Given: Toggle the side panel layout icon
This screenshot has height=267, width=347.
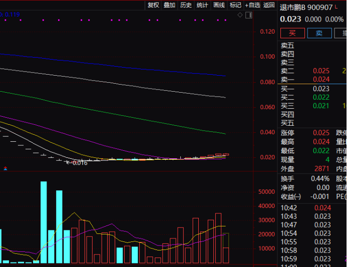Looking at the screenshot, I should 248,16.
